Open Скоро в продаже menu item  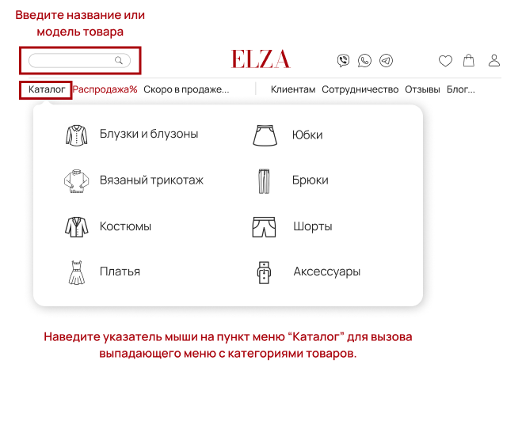[x=186, y=89]
